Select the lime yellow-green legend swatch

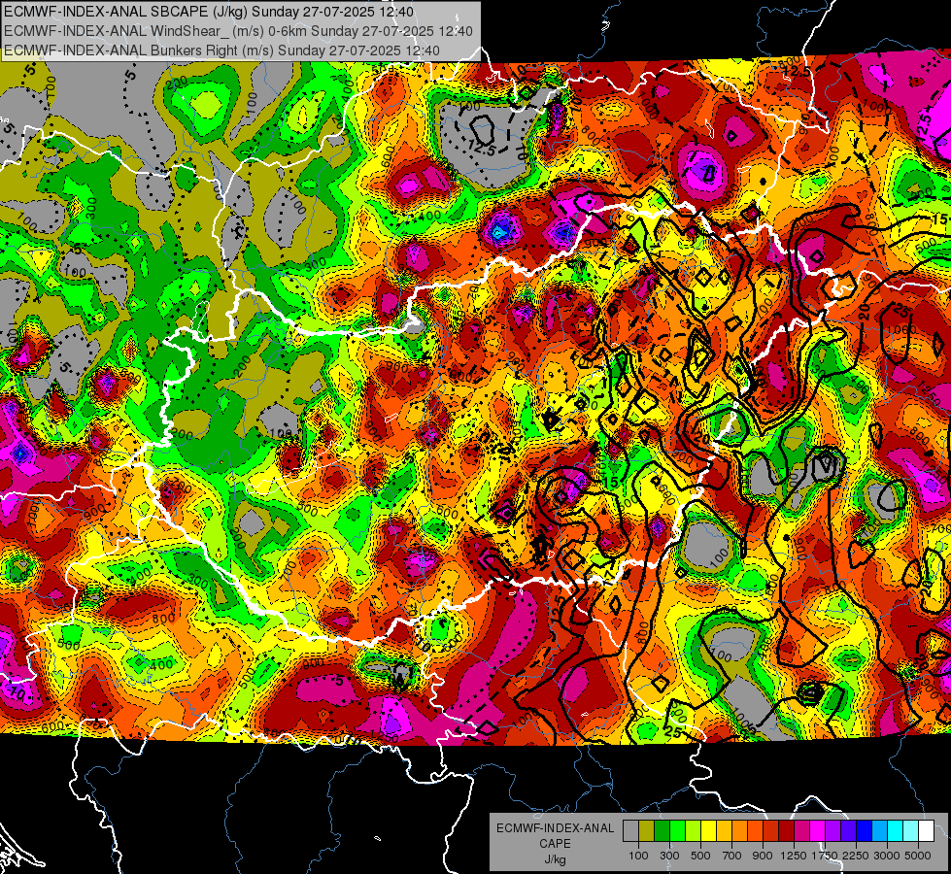[x=693, y=831]
